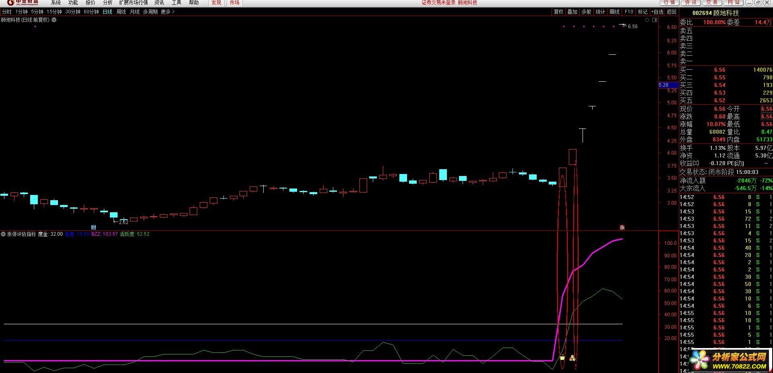Open dropdown beside 涨停评估指标 indicator
Viewport: 773px width, 373px height.
tap(3, 234)
